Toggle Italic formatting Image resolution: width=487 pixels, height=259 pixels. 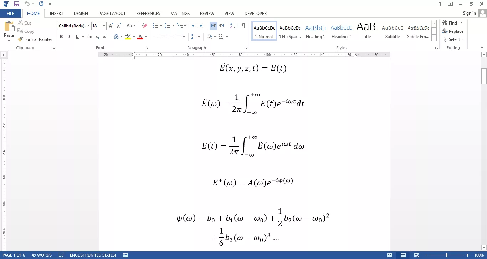(69, 37)
